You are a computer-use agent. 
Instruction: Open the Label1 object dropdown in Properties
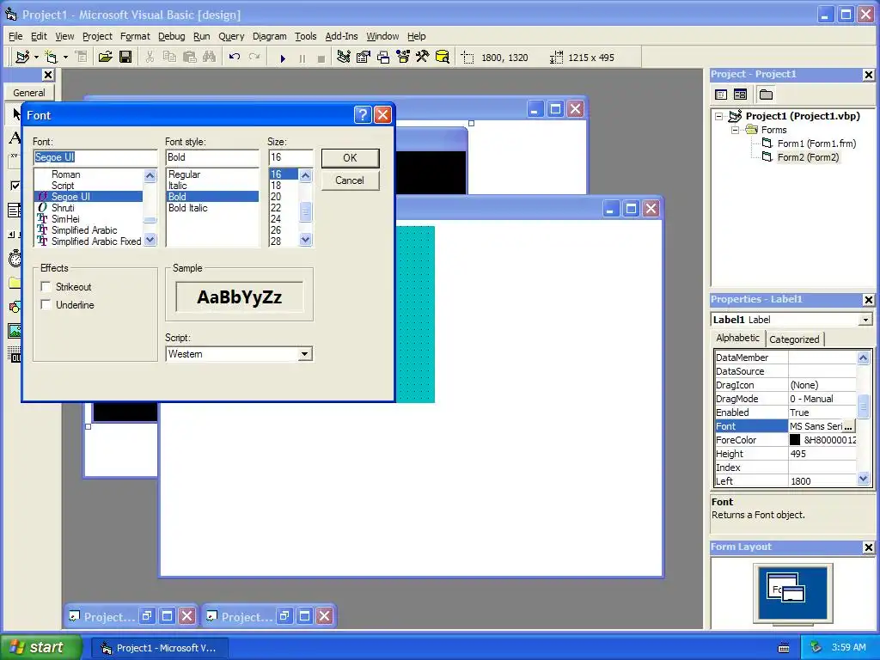pyautogui.click(x=865, y=320)
